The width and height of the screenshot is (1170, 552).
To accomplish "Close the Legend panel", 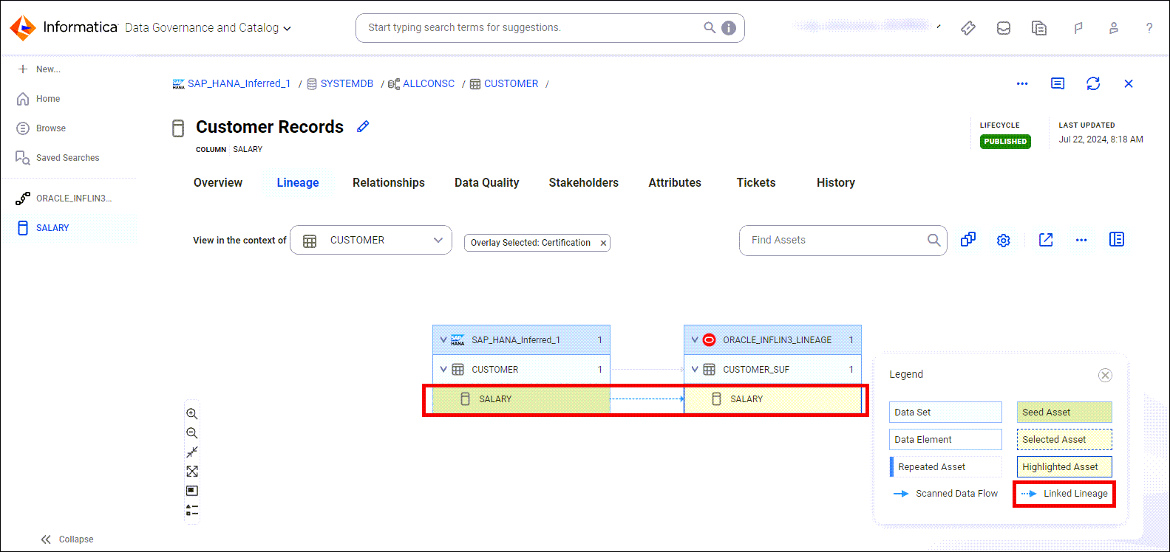I will [1106, 376].
